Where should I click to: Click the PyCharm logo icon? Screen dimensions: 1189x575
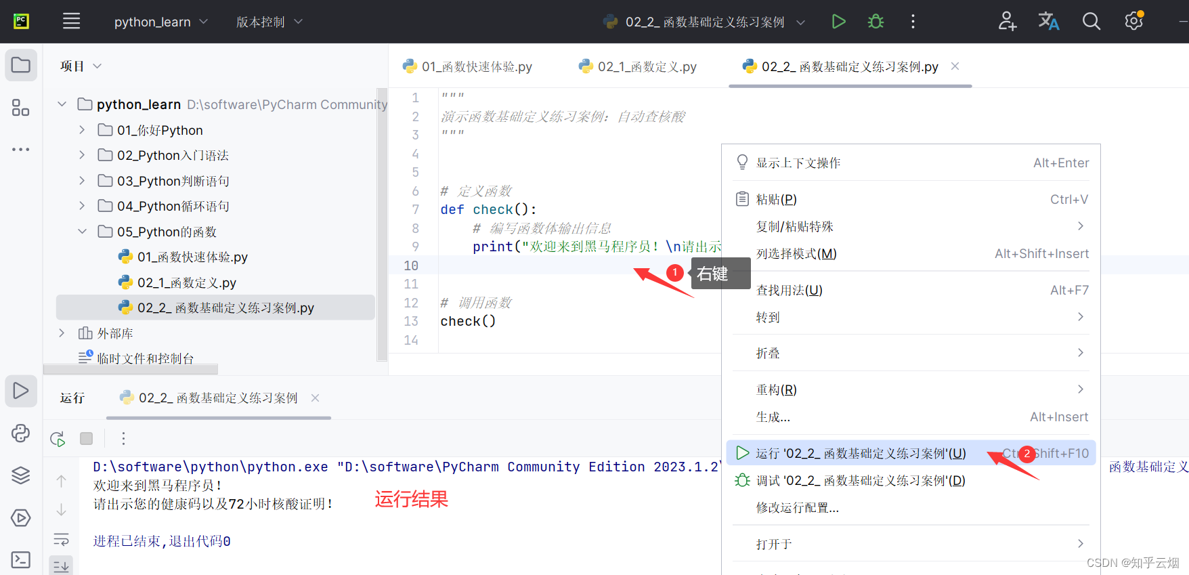[21, 21]
